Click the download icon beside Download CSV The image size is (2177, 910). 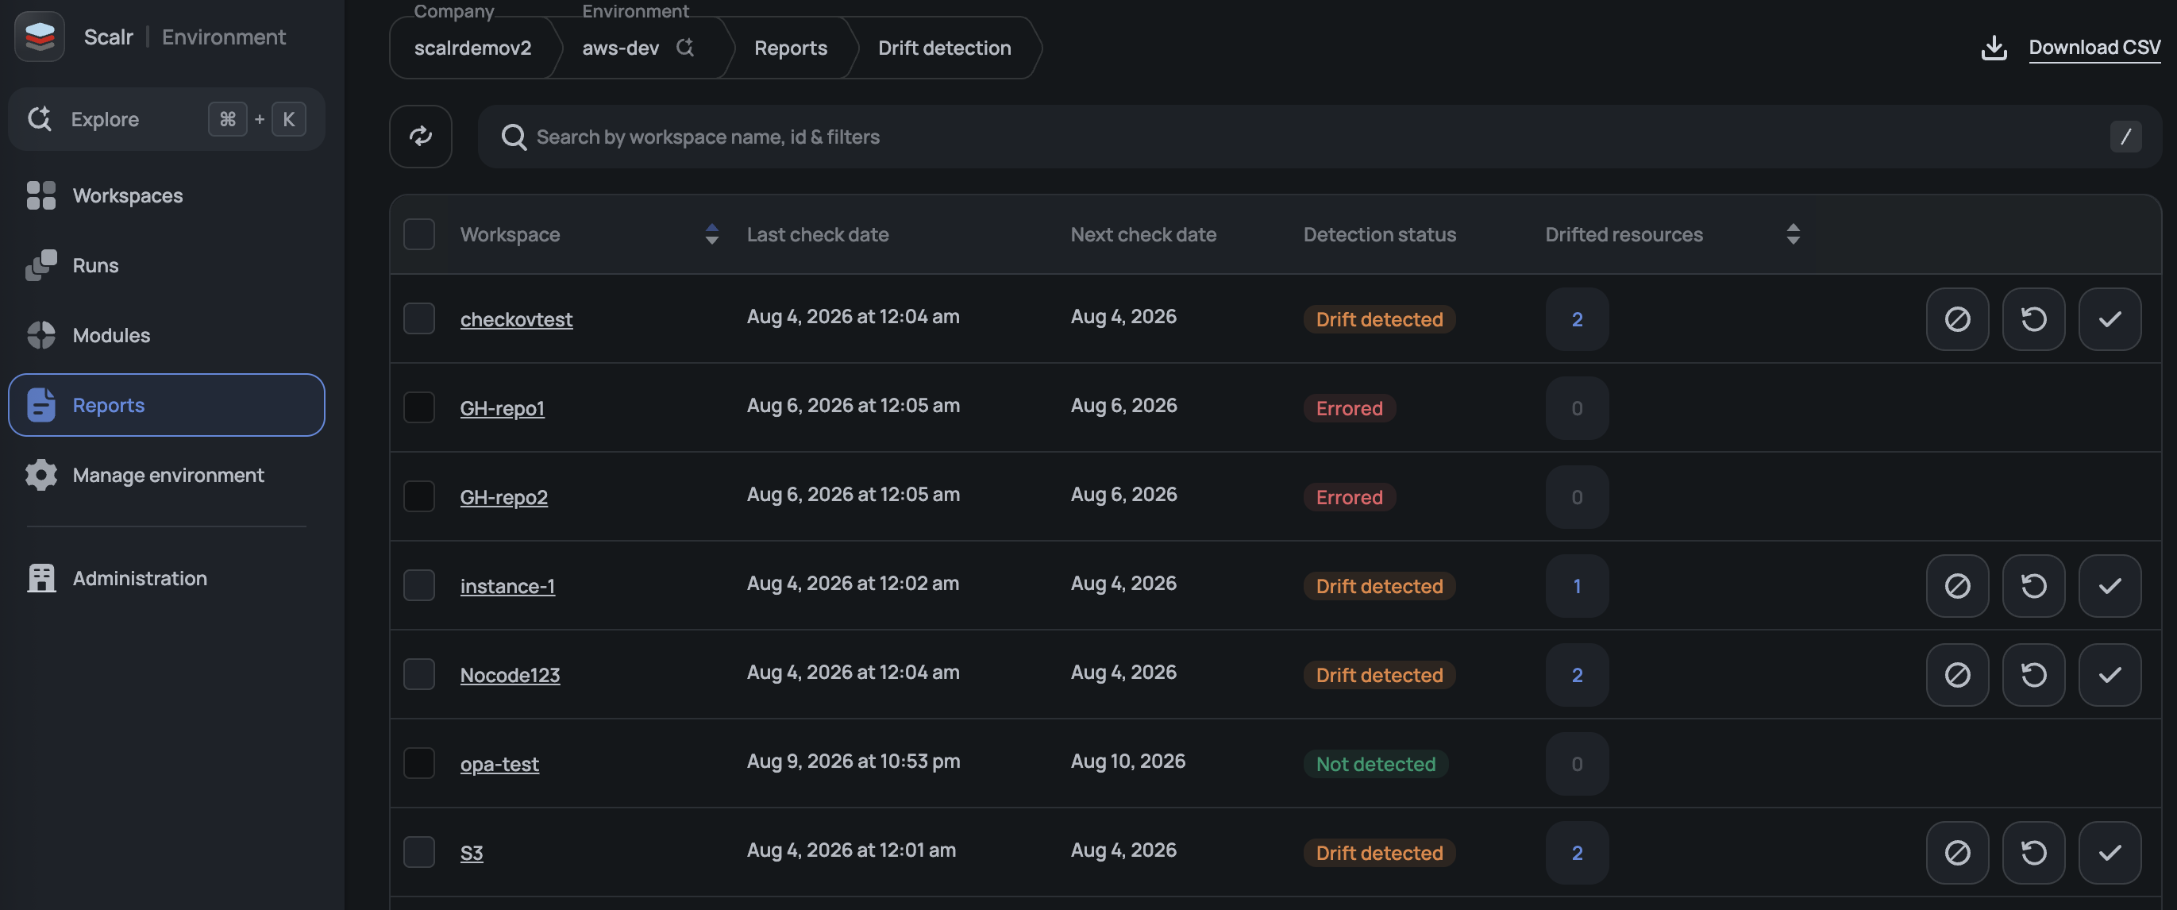1994,48
